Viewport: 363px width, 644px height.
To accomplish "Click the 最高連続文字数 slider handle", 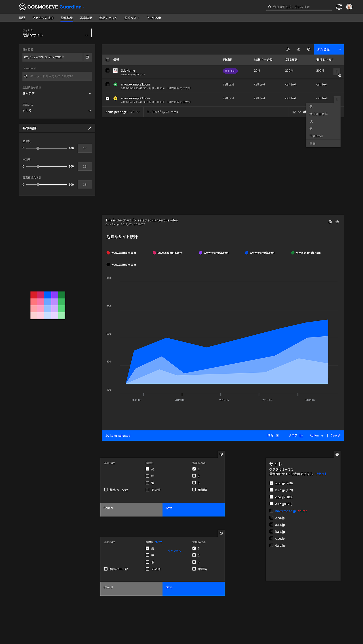I will tap(38, 185).
